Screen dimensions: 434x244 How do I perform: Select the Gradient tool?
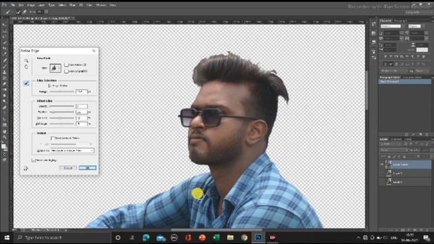4,89
